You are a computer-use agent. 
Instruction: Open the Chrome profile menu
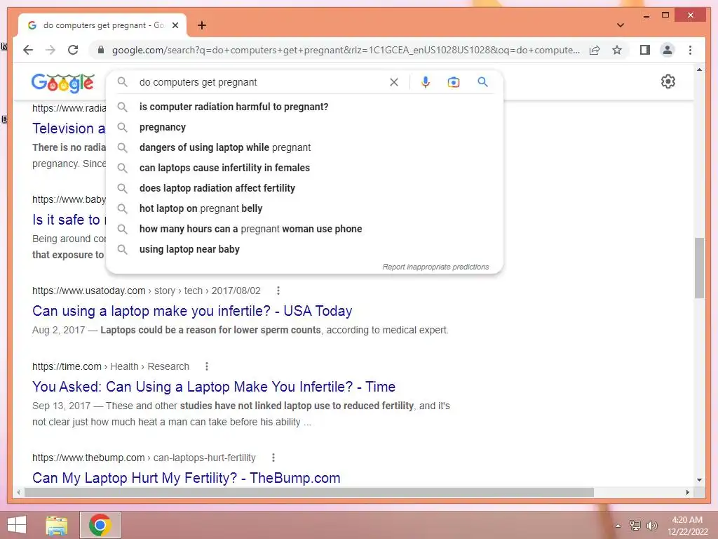[x=668, y=50]
